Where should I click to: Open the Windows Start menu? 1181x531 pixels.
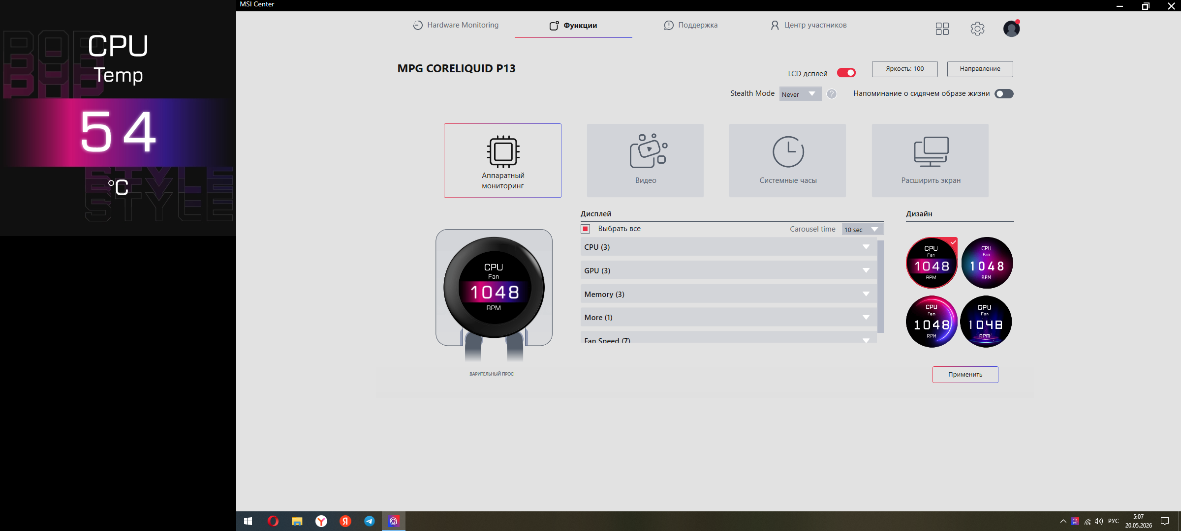[248, 521]
